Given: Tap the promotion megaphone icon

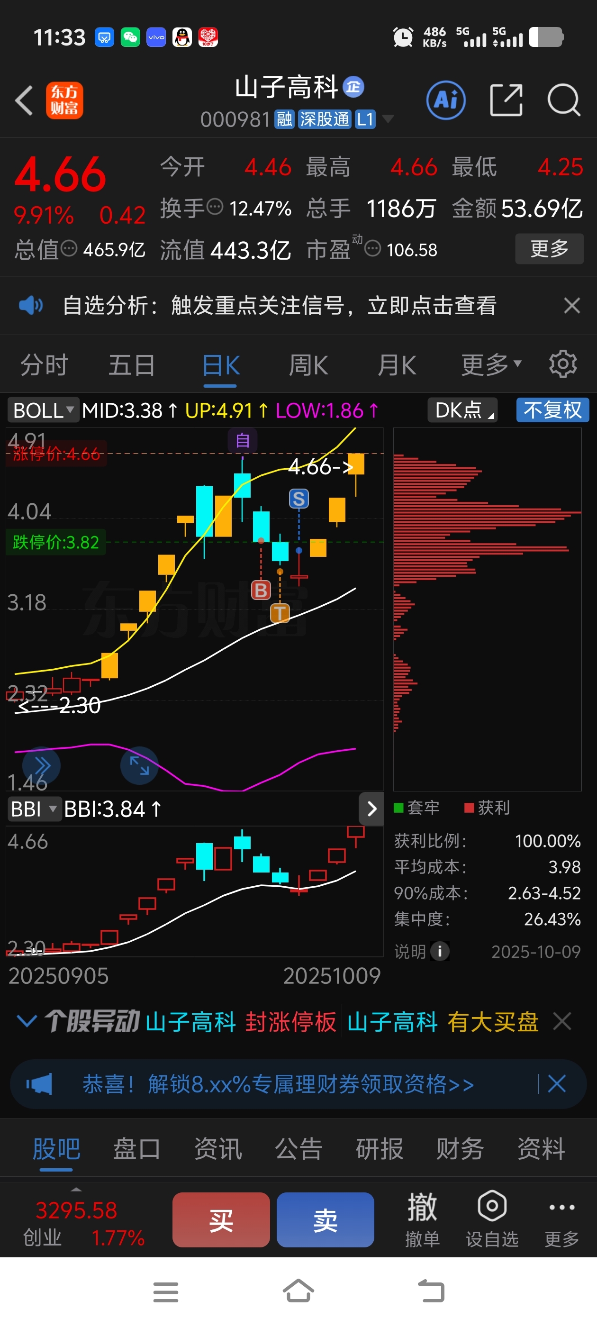Looking at the screenshot, I should (39, 1084).
